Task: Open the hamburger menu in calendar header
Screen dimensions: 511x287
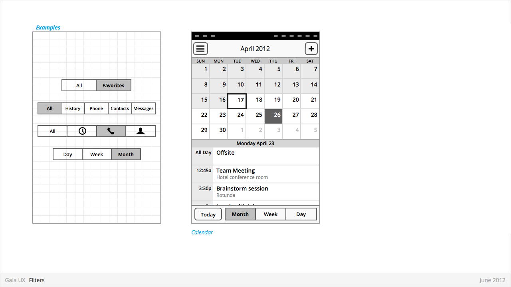Action: pos(200,49)
